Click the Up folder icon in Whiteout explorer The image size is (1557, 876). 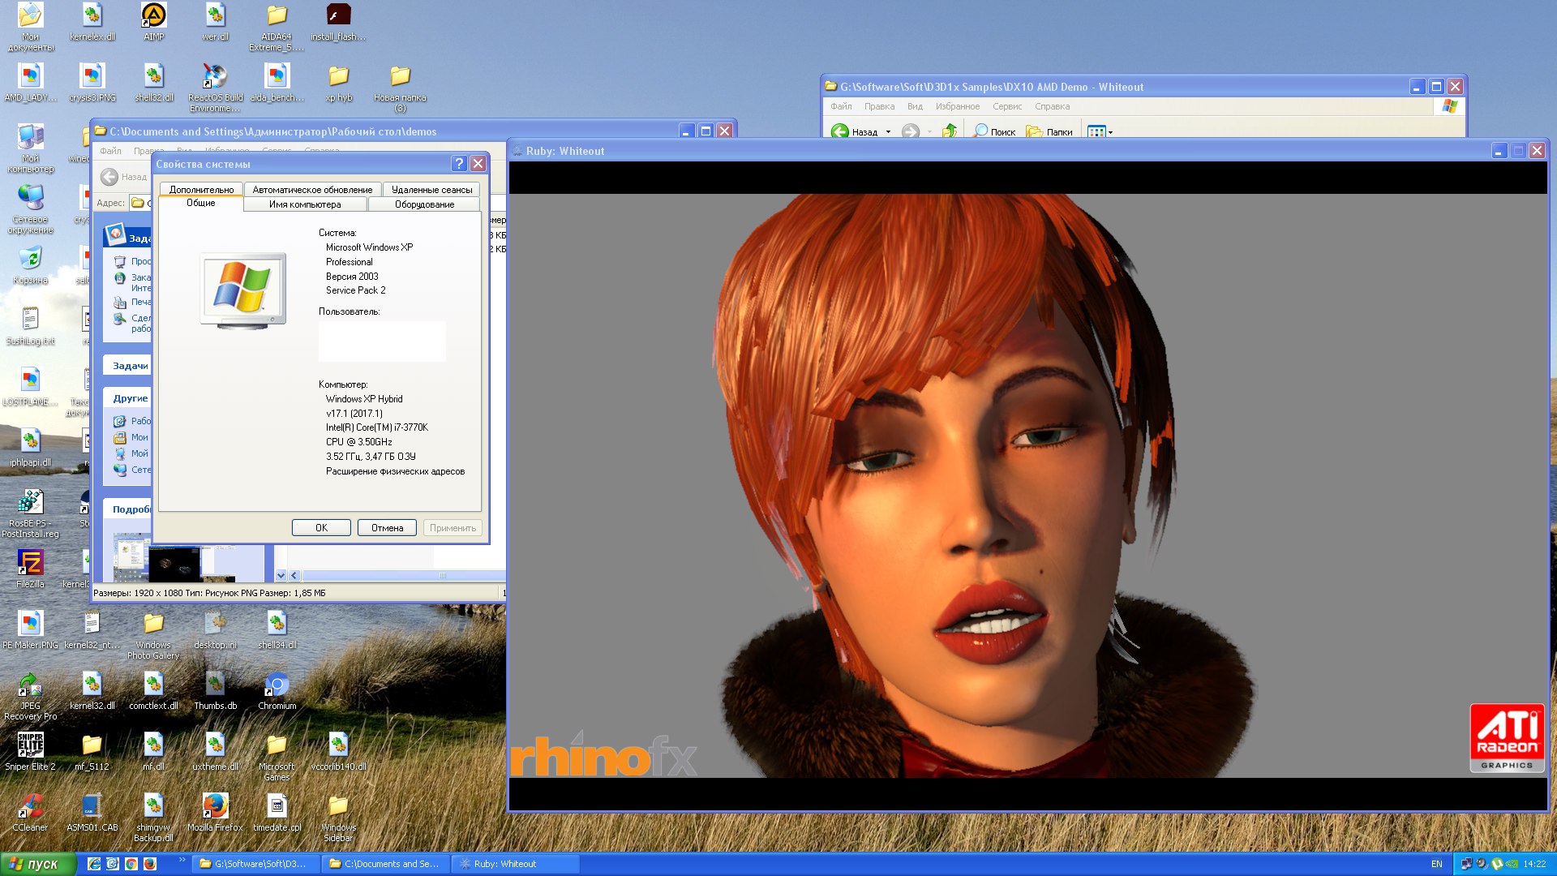tap(950, 131)
